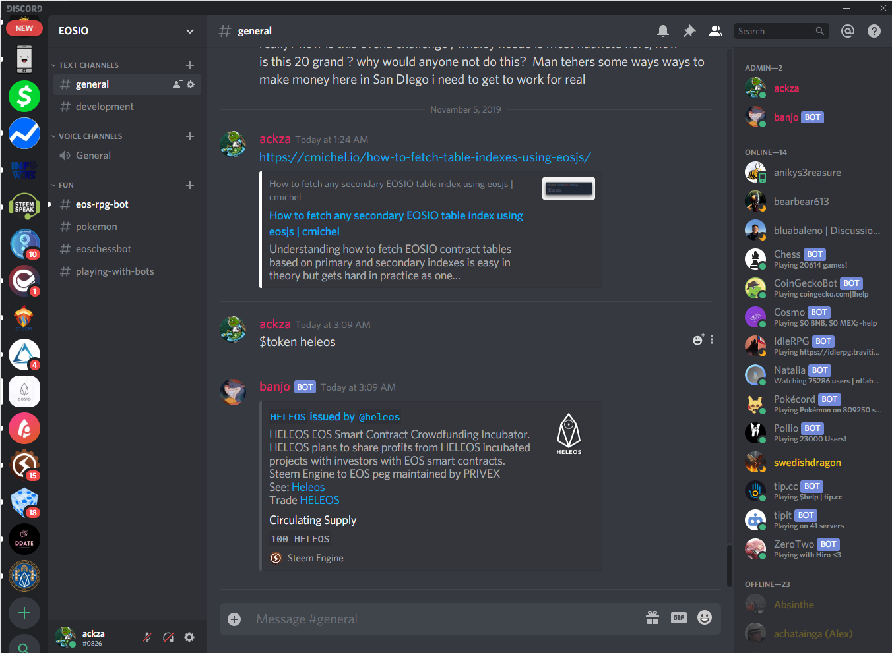The image size is (892, 653).
Task: Open 'How to fetch any secondary EOSIO' title link
Action: pyautogui.click(x=396, y=223)
